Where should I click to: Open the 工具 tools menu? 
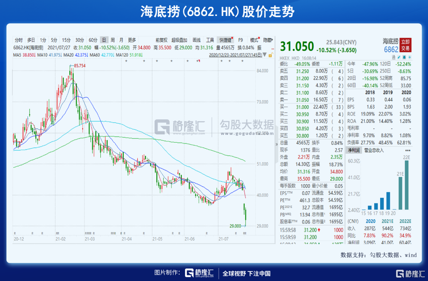point(210,40)
